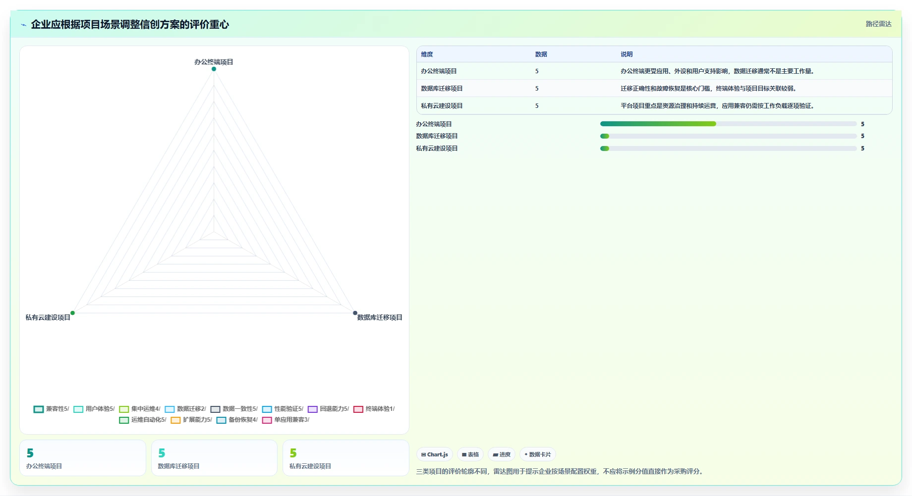The width and height of the screenshot is (912, 496).
Task: Click the 数据 table column header
Action: pyautogui.click(x=541, y=54)
